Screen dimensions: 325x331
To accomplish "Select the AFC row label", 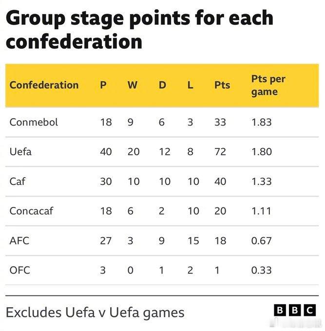I will pos(19,240).
